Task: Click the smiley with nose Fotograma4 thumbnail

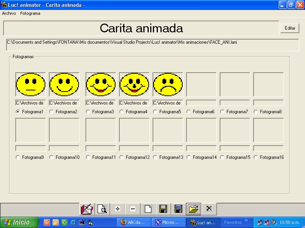Action: coord(134,84)
